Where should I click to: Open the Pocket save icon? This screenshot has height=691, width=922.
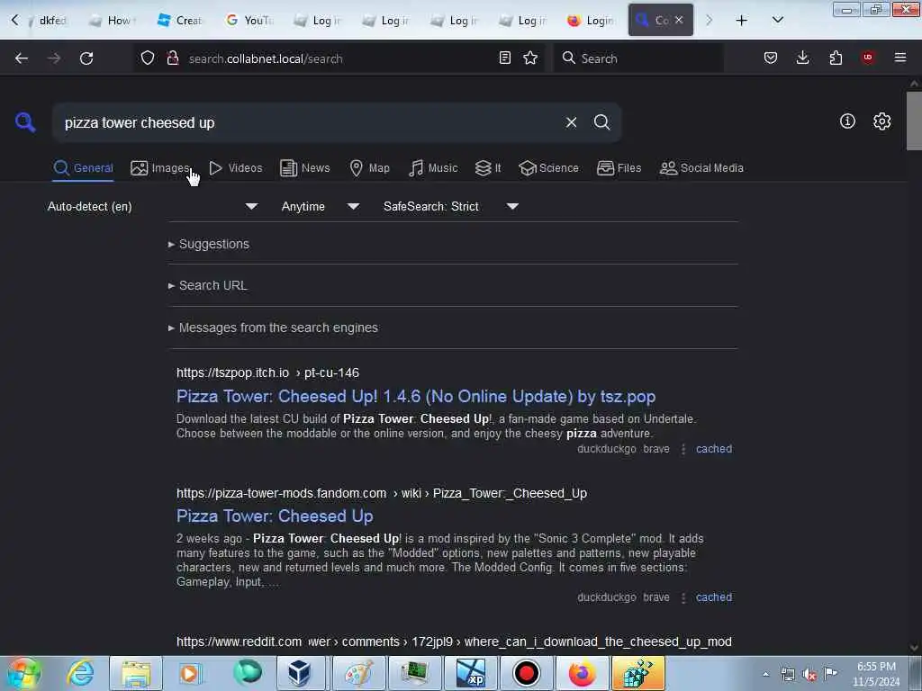pos(771,58)
